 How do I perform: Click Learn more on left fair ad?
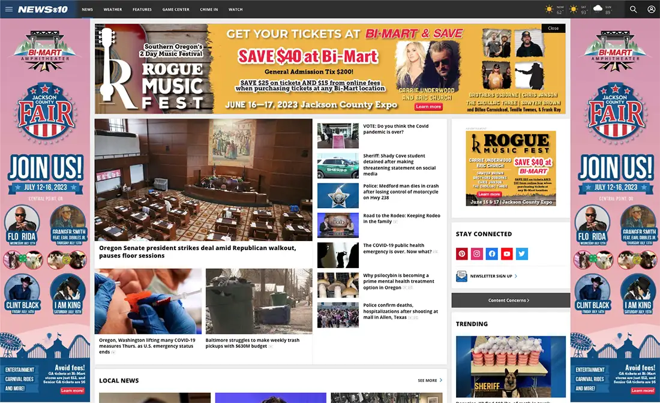coord(73,391)
